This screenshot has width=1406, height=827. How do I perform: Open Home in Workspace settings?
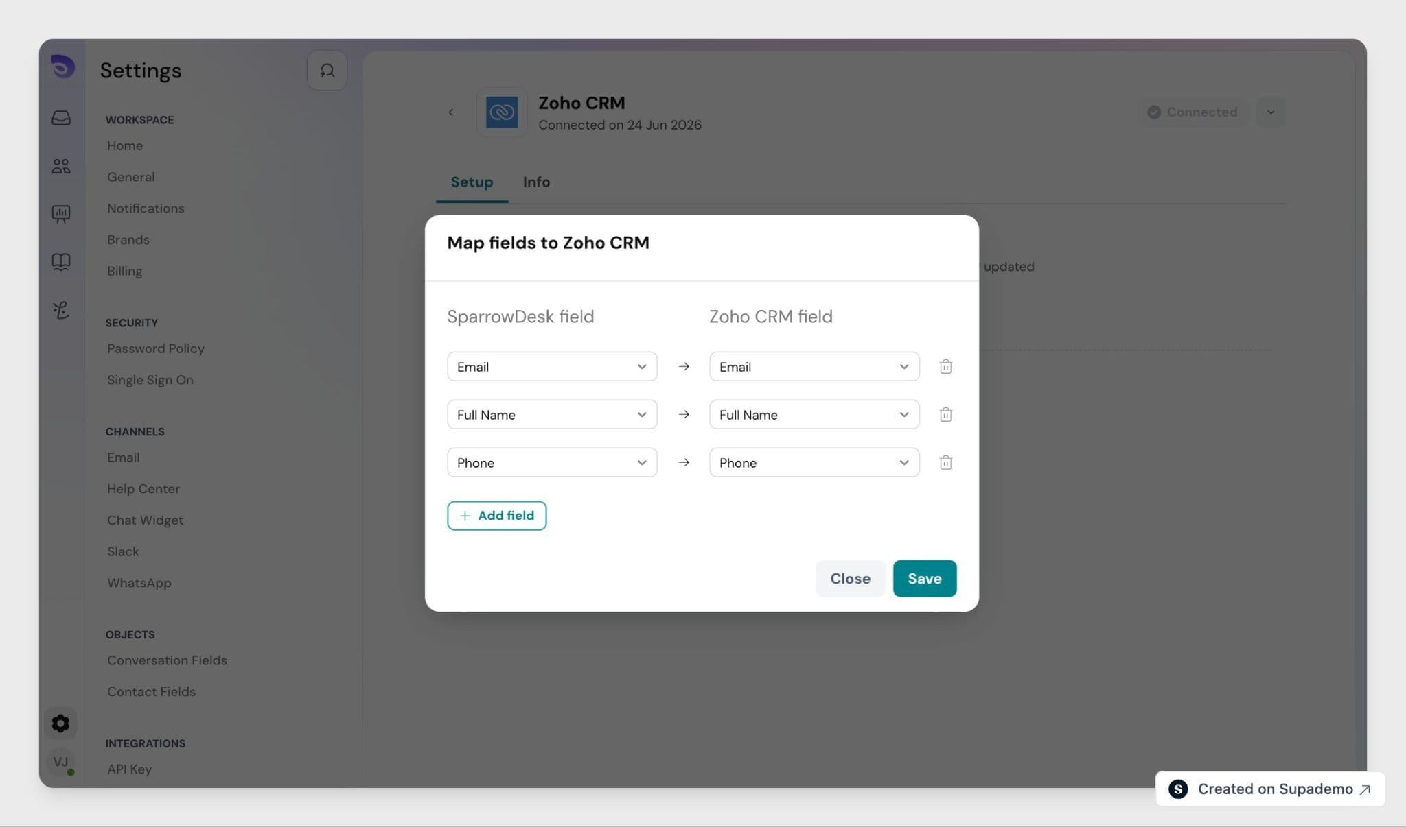(x=125, y=145)
